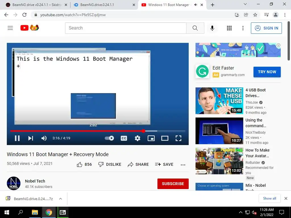Mute the tab audio speaker icon
The image size is (291, 218).
(x=196, y=5)
